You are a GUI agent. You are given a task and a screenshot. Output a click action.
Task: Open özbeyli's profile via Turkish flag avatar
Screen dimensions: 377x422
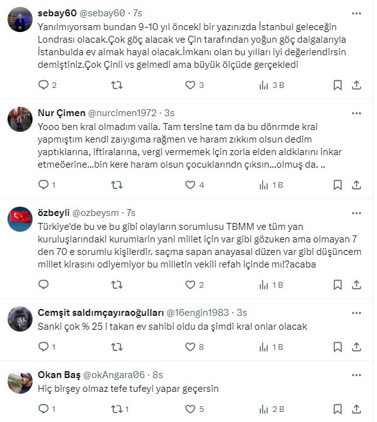[20, 219]
